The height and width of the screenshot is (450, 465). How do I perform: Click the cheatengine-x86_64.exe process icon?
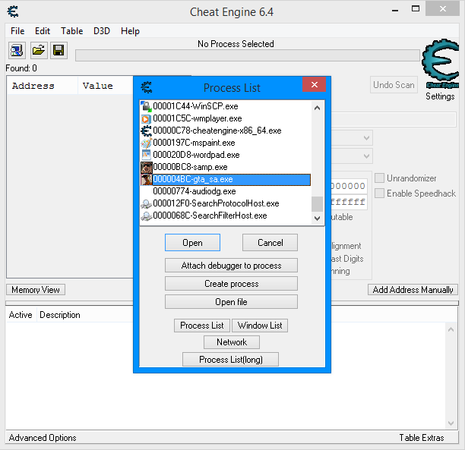point(146,131)
